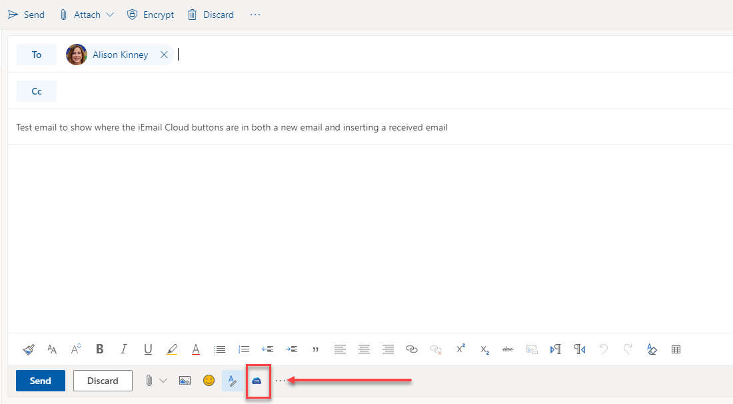
Task: Open the more options overflow menu at top
Action: click(255, 14)
